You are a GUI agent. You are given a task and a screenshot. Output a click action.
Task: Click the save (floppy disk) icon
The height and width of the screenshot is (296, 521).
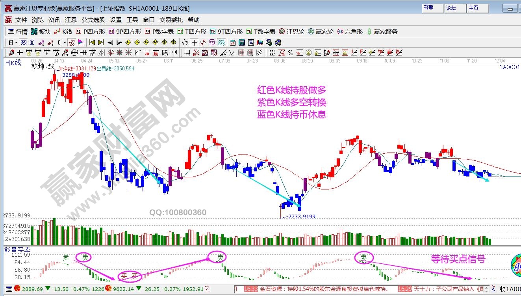click(260, 42)
